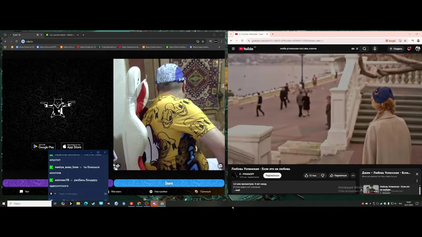Click Get it on Google Play badge

pos(44,146)
